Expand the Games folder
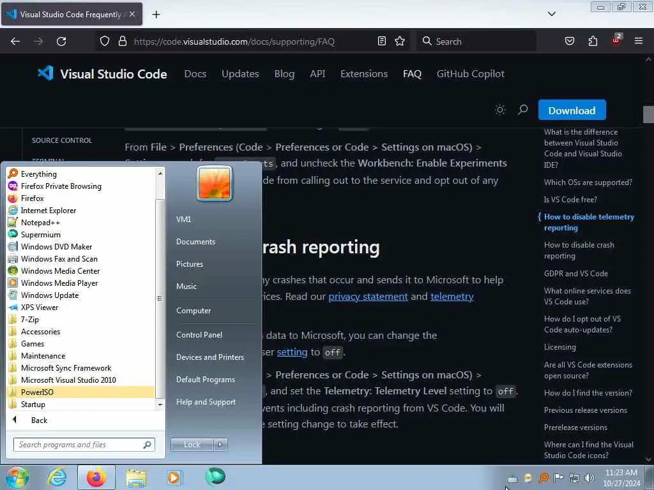The height and width of the screenshot is (490, 654). pyautogui.click(x=33, y=343)
